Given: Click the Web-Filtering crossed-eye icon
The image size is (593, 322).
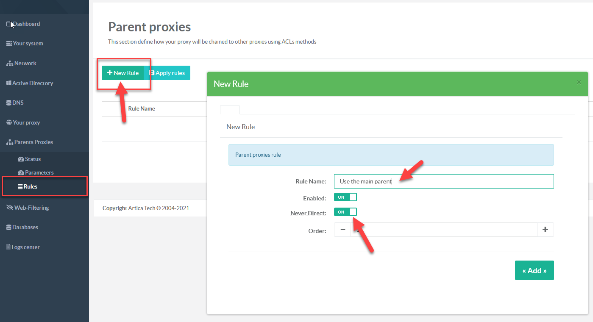Looking at the screenshot, I should [9, 208].
